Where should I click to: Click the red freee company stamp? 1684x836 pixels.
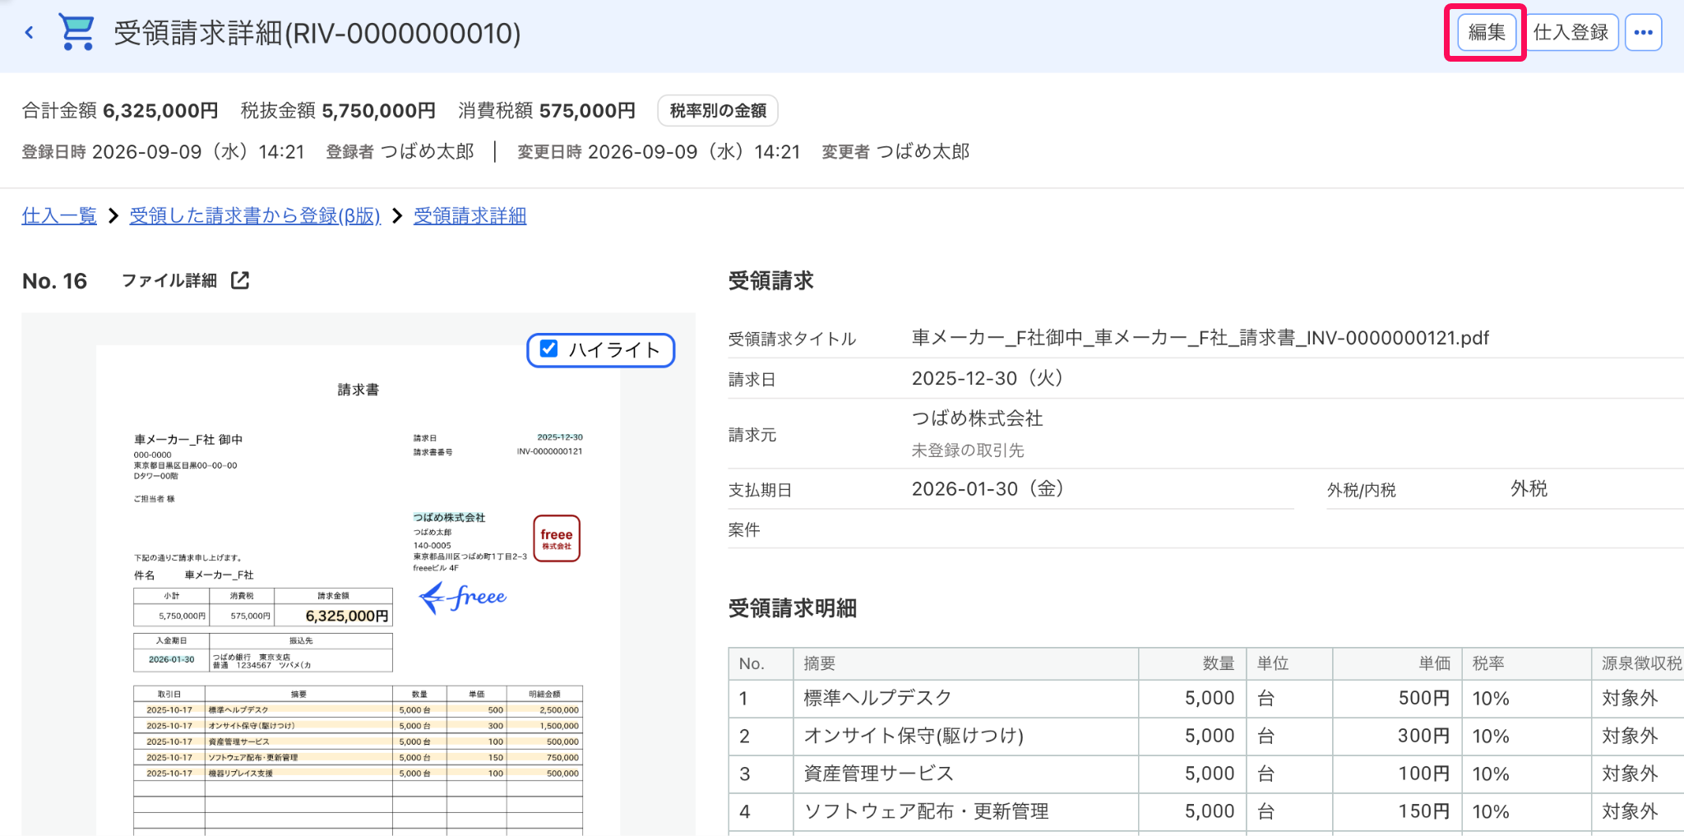pos(557,538)
